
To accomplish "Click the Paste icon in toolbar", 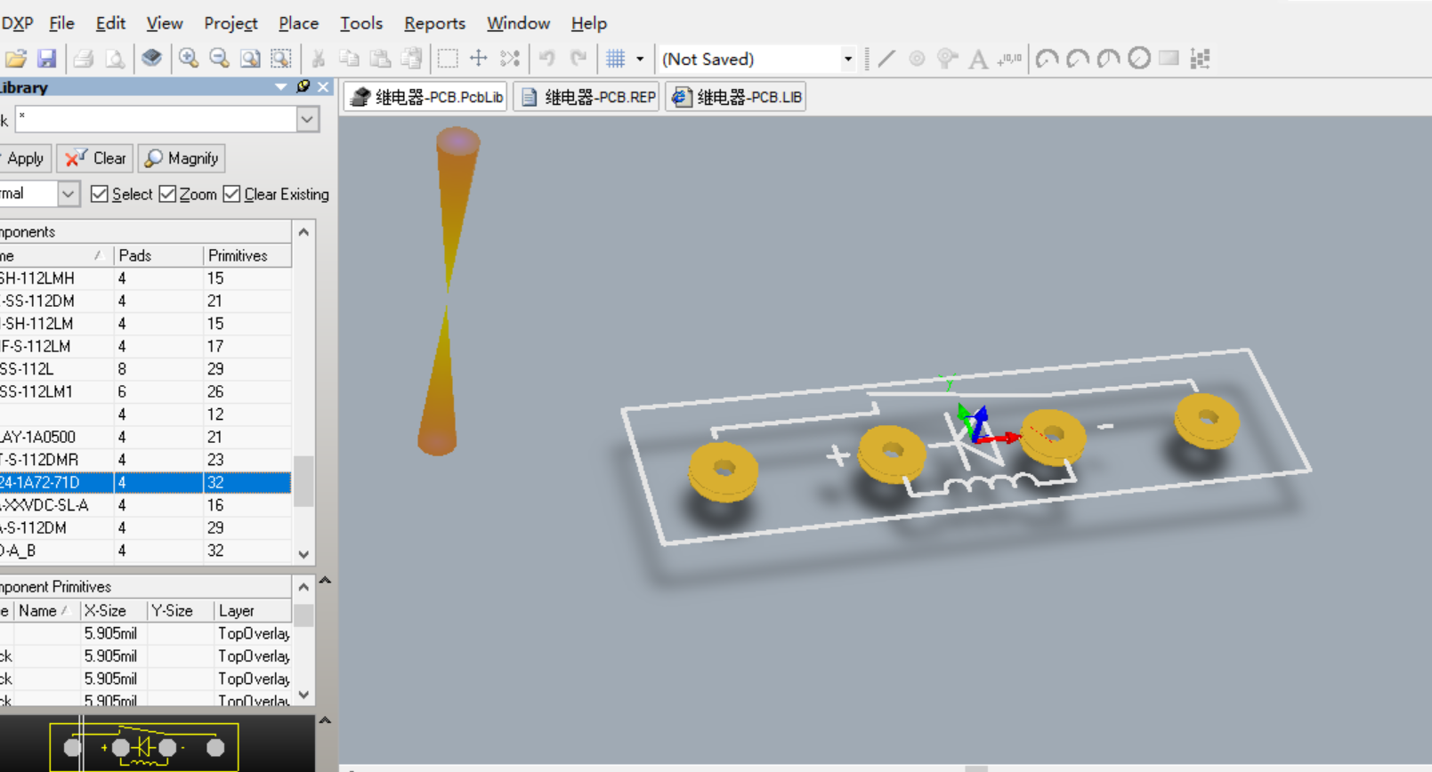I will coord(380,59).
